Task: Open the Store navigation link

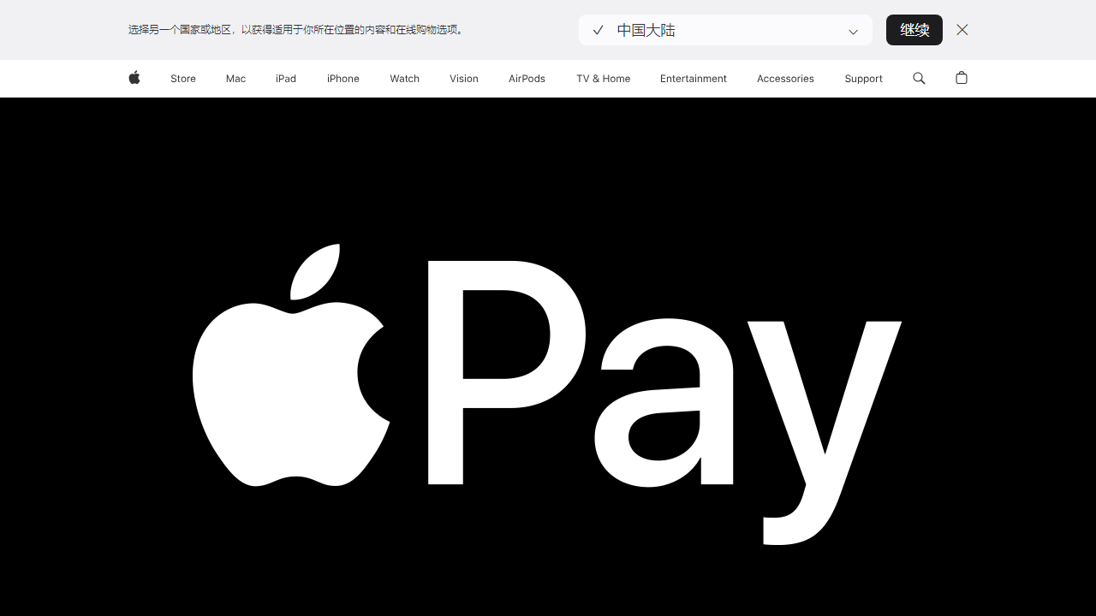Action: pyautogui.click(x=182, y=78)
